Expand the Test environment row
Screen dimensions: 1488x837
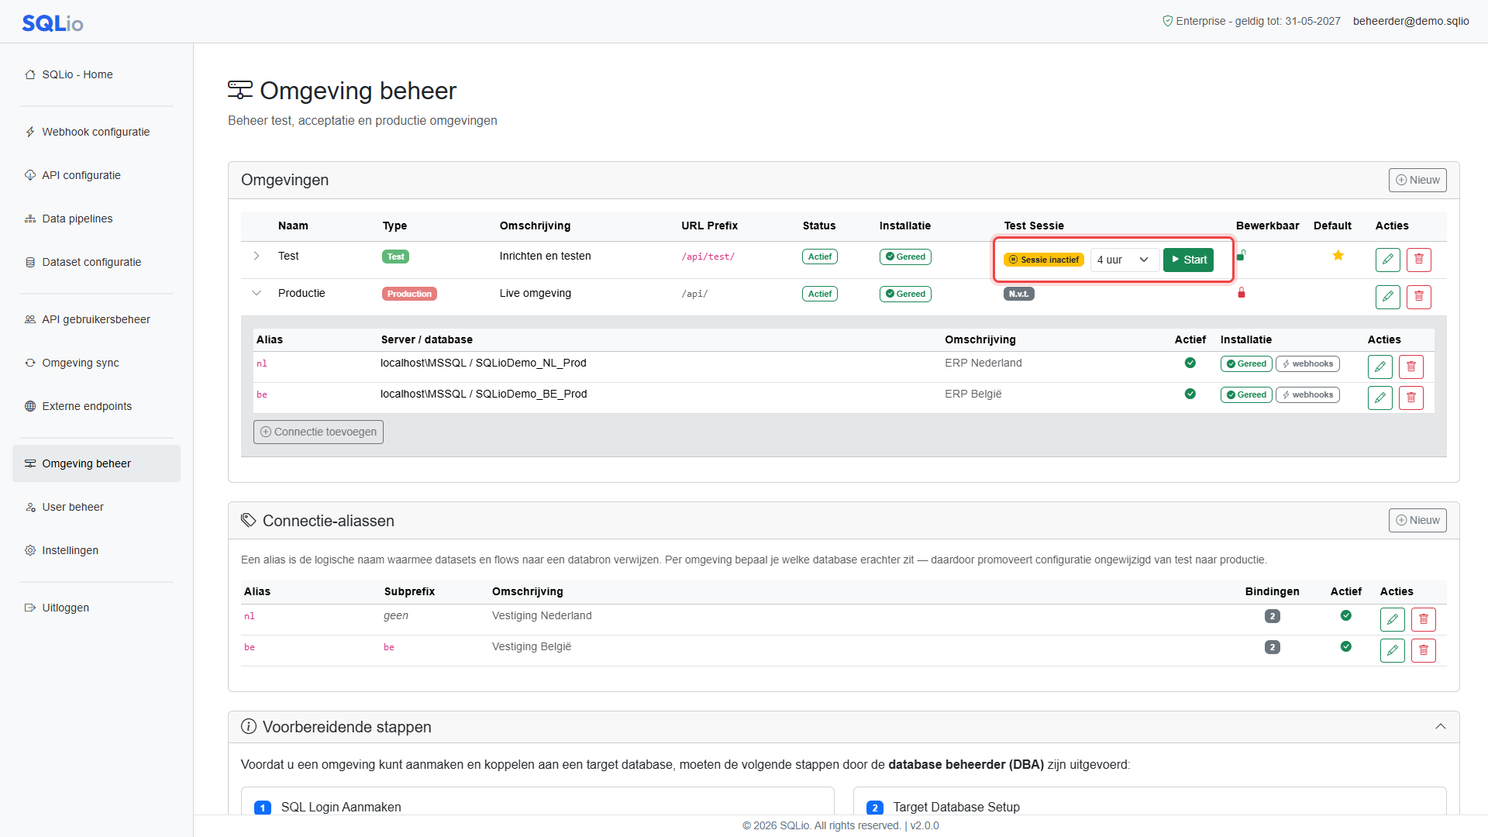coord(257,256)
